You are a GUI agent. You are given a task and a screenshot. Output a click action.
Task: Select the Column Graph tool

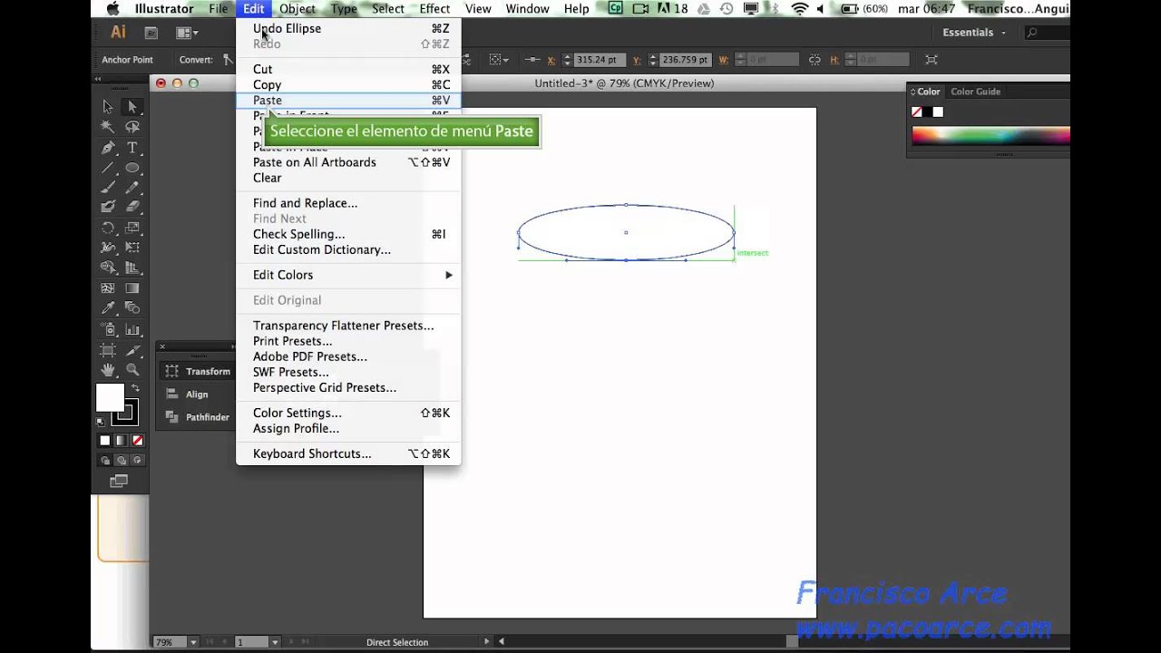pos(132,328)
